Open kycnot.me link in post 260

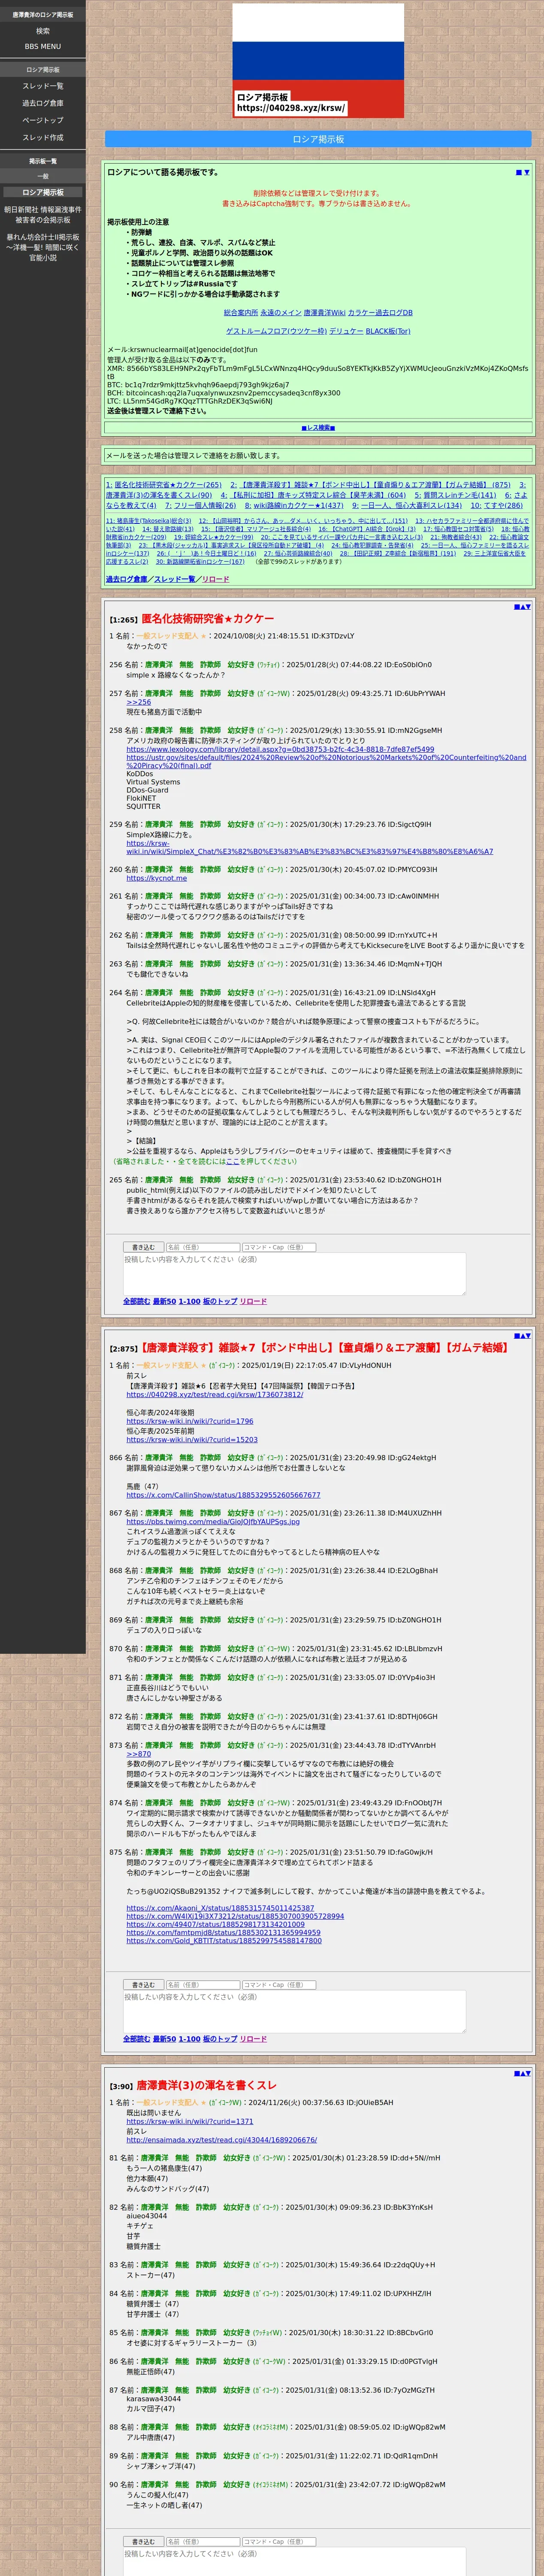click(x=156, y=878)
